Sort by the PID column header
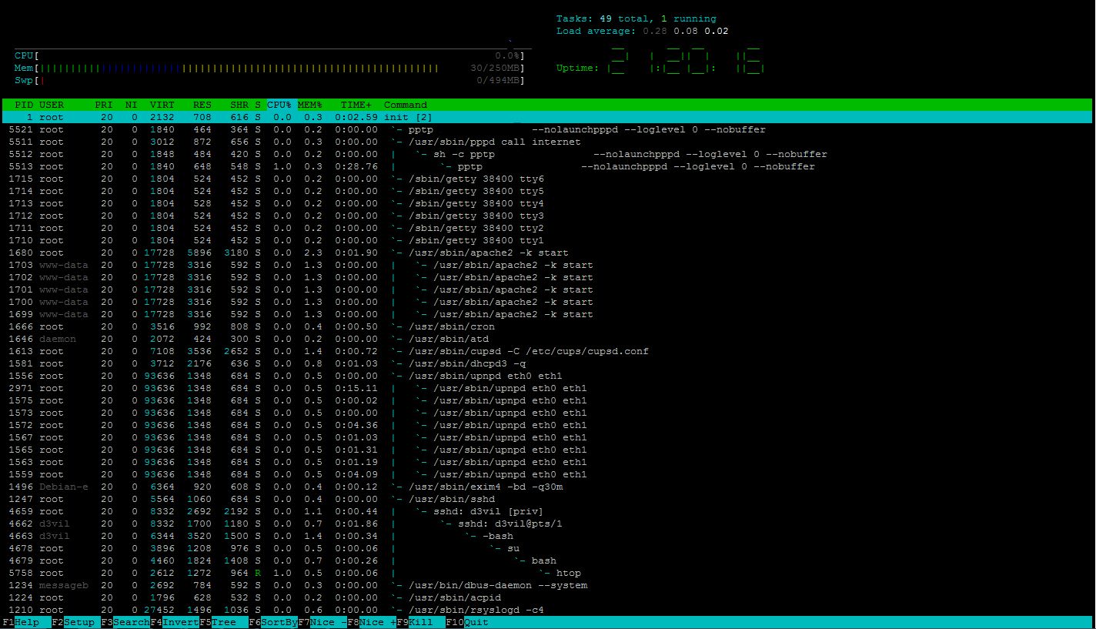The image size is (1096, 629). point(24,105)
